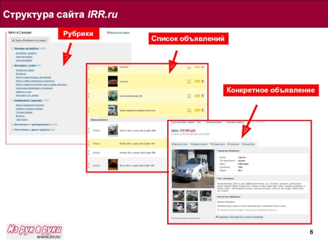Click the Распечатать printer icon
The height and width of the screenshot is (246, 328).
228,144
